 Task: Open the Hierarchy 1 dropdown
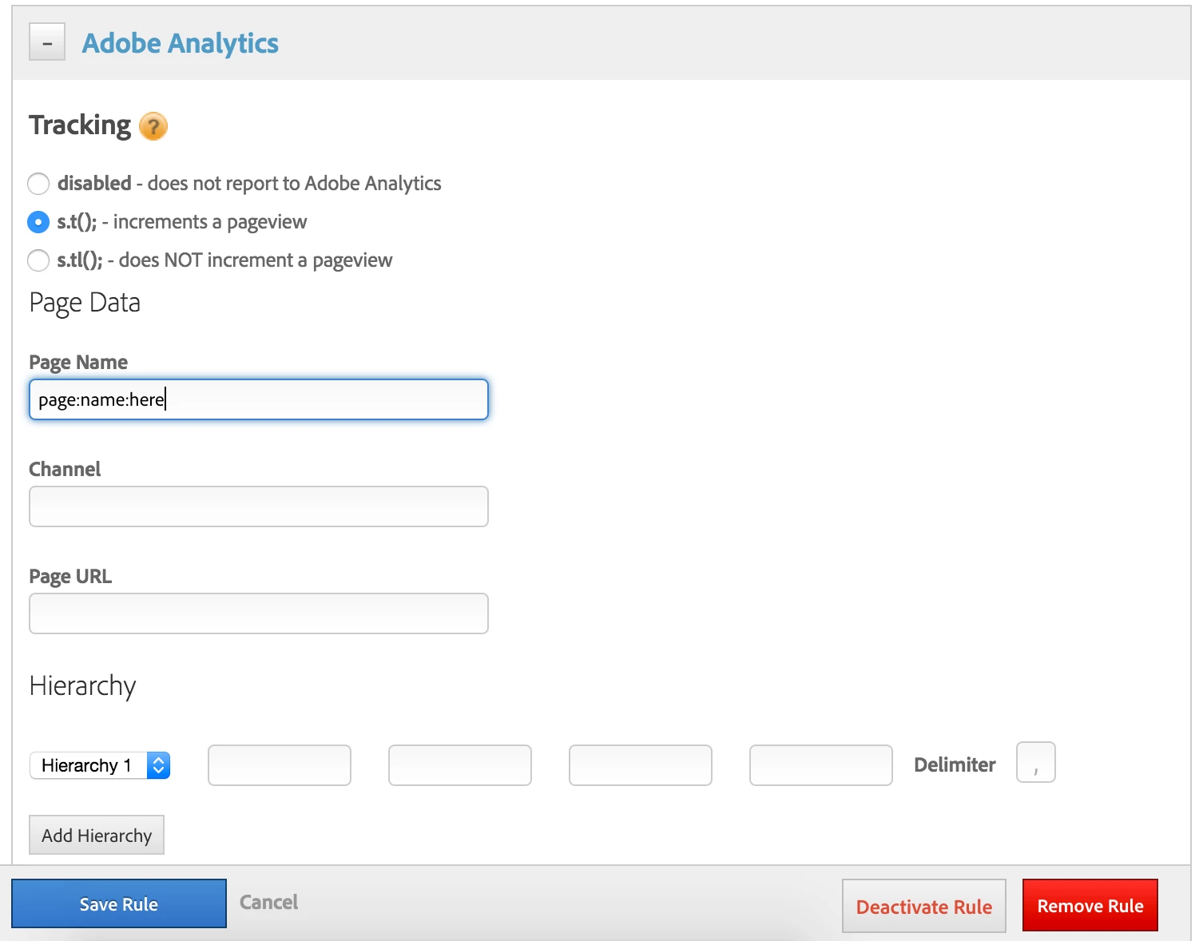[x=100, y=765]
